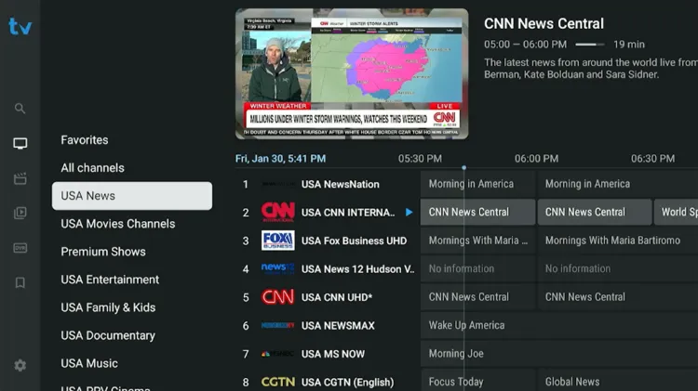Select Mornings With Maria Bartiromo 6 PM cell
The height and width of the screenshot is (391, 698).
pos(618,241)
